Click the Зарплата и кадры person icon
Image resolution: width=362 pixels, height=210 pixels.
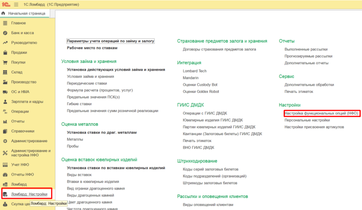[5, 102]
